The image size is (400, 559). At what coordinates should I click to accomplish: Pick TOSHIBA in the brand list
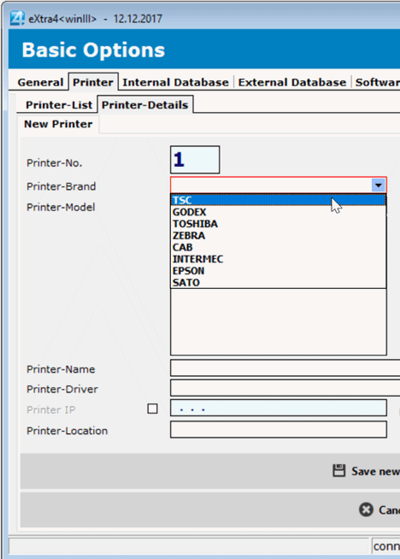(278, 224)
